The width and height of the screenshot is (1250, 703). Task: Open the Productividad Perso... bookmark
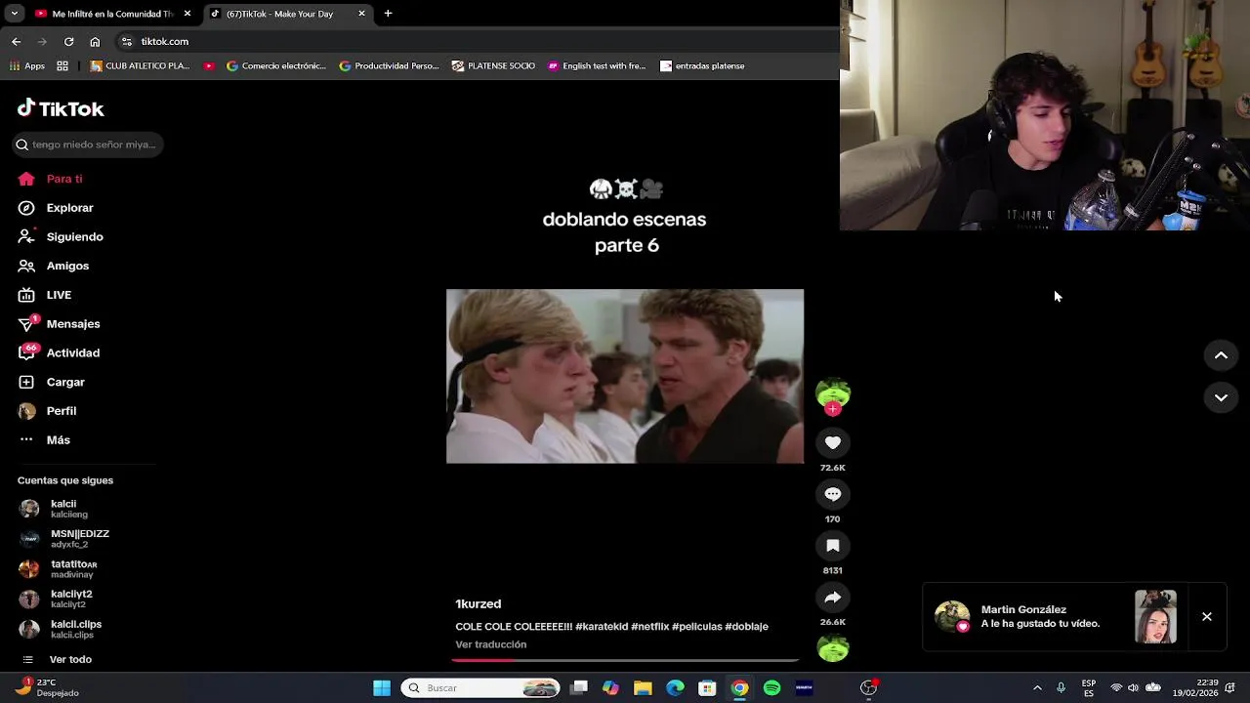coord(389,66)
